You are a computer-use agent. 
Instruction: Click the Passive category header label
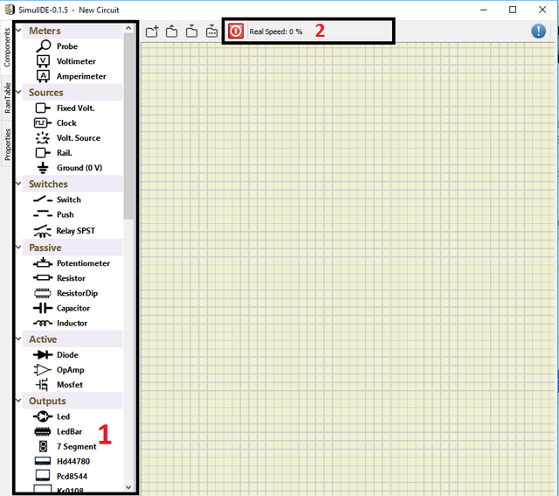click(x=45, y=248)
